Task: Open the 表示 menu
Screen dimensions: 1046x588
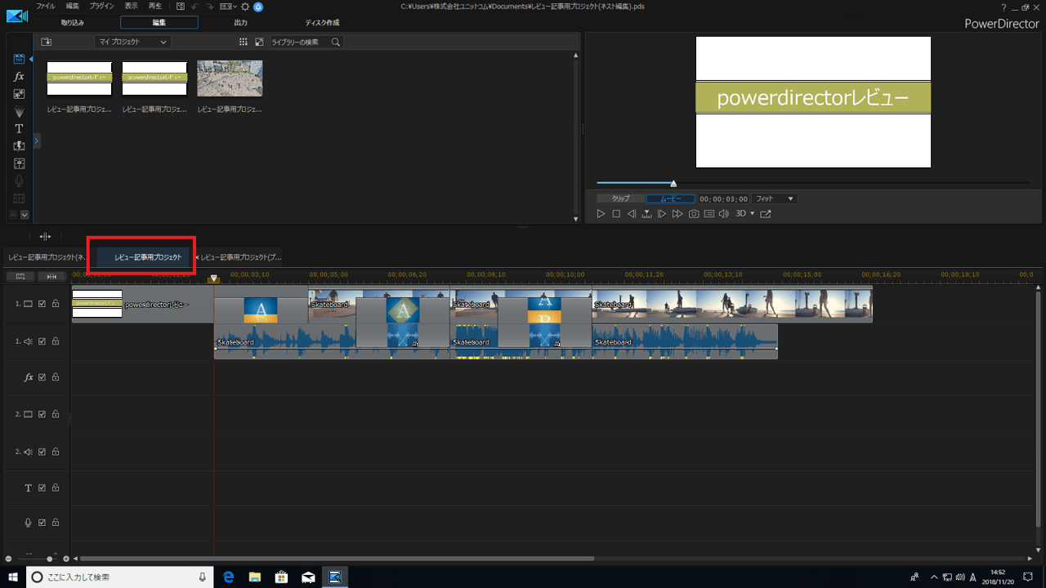Action: coord(131,6)
